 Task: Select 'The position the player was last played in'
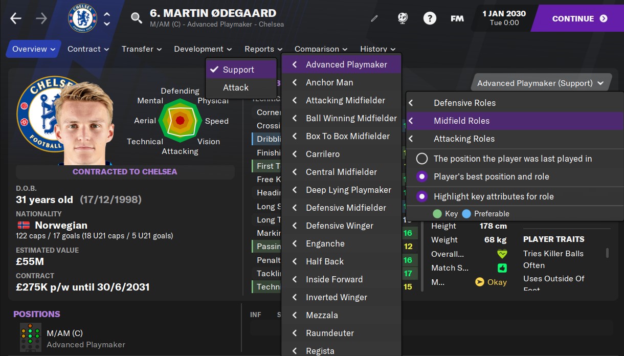422,159
